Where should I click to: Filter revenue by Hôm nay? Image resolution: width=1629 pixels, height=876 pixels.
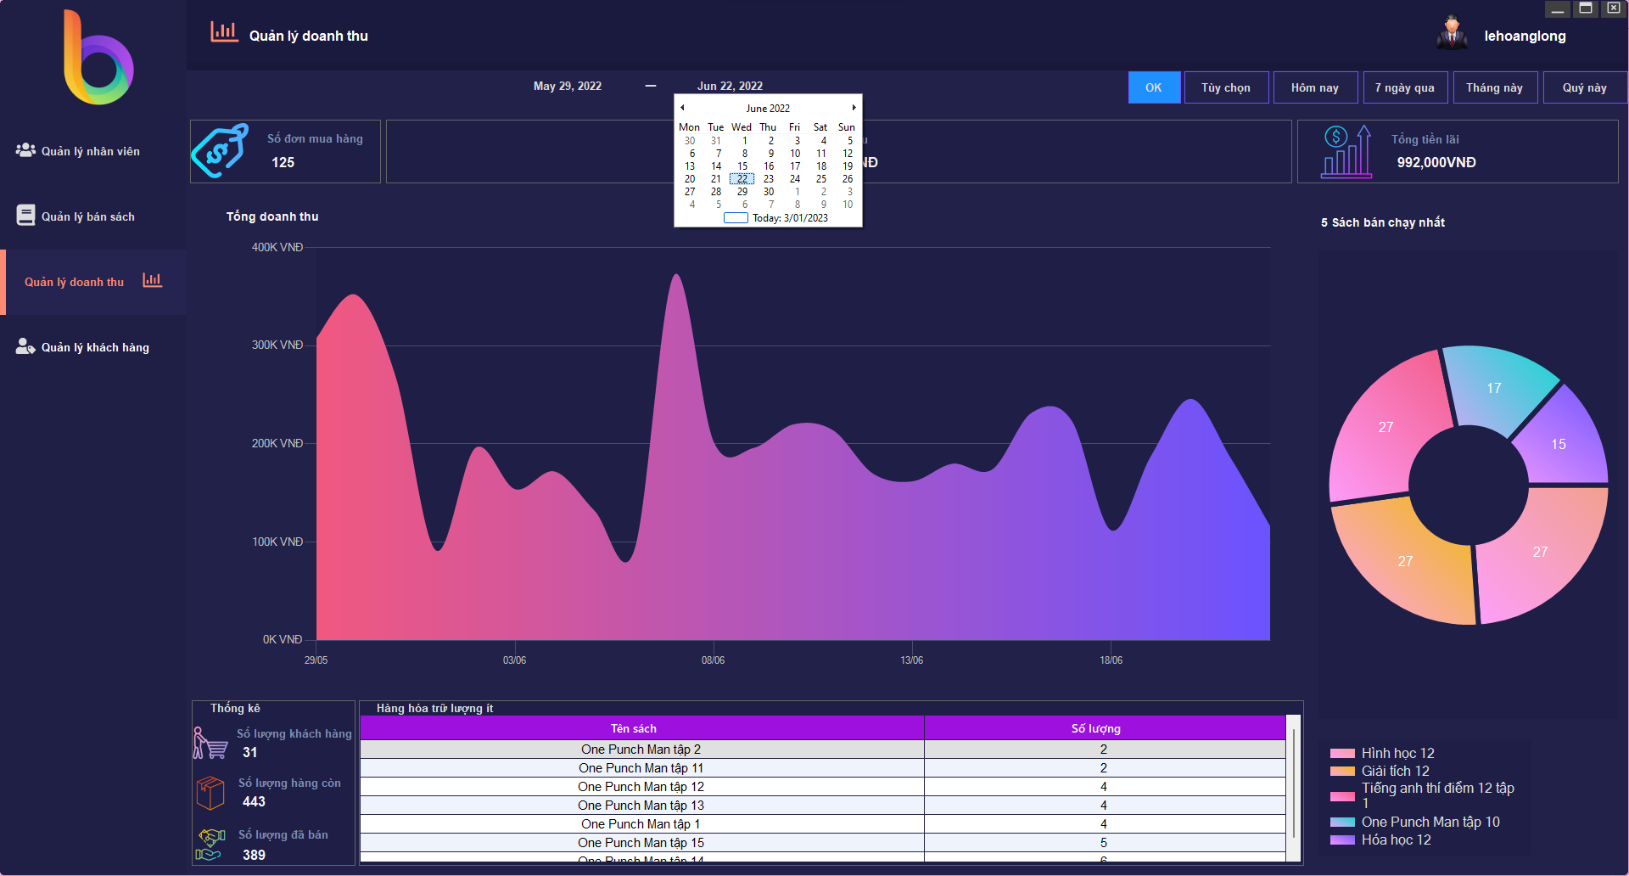click(x=1315, y=87)
